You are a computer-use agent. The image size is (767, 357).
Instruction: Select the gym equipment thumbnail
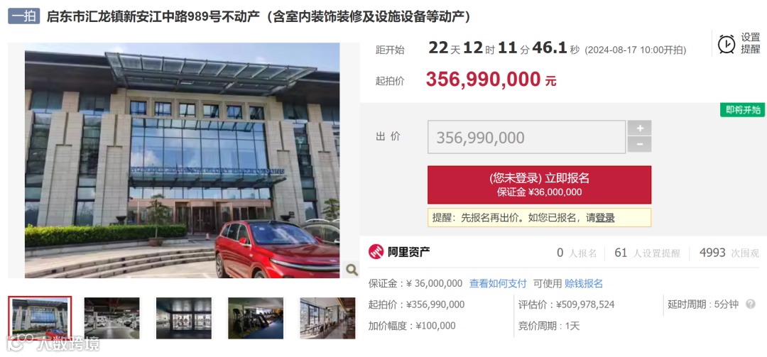click(x=256, y=318)
